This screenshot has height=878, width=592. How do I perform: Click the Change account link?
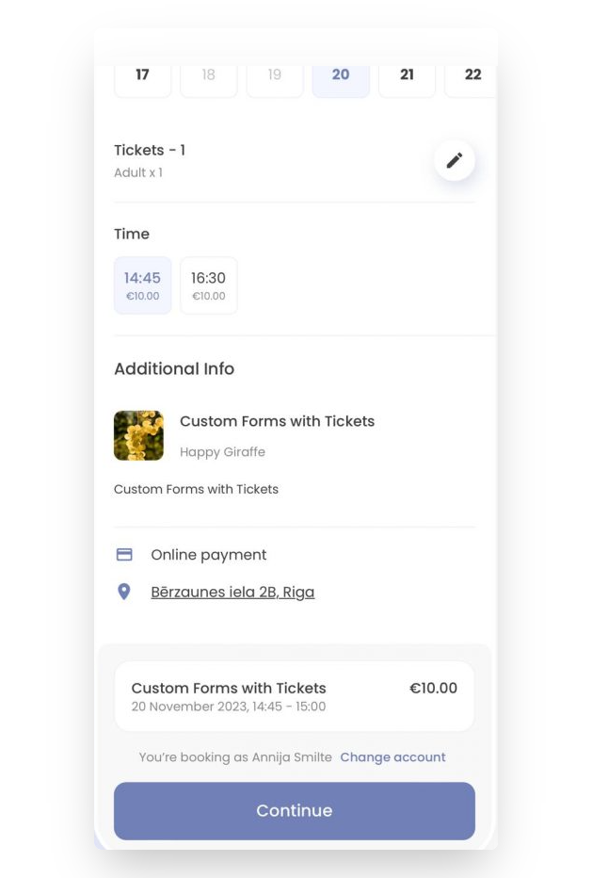[x=392, y=757]
